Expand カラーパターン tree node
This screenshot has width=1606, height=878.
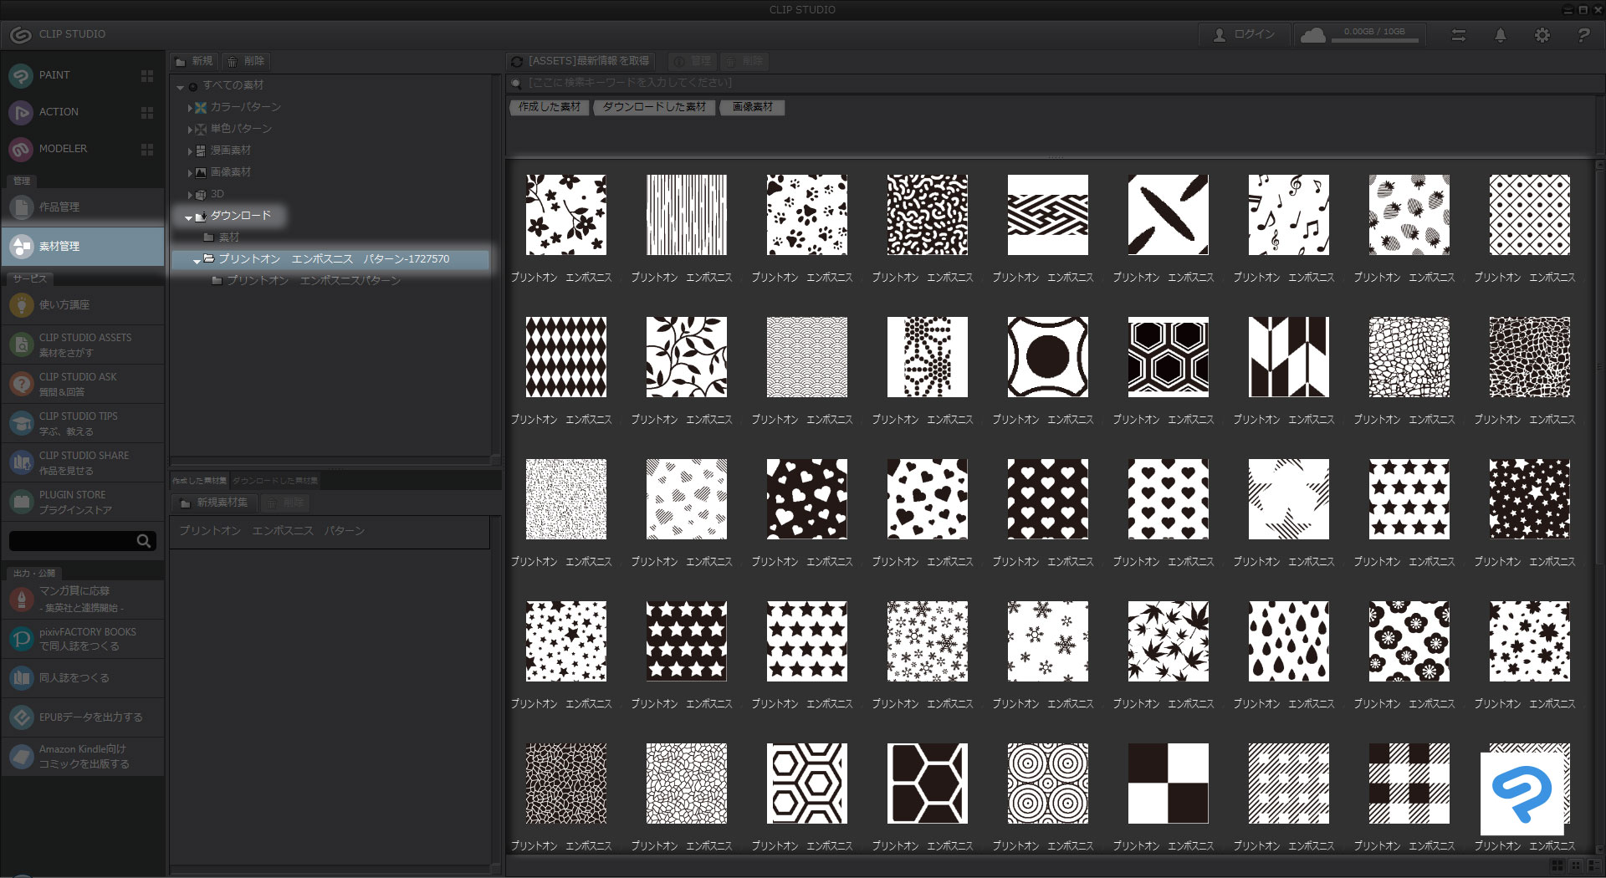[x=191, y=108]
